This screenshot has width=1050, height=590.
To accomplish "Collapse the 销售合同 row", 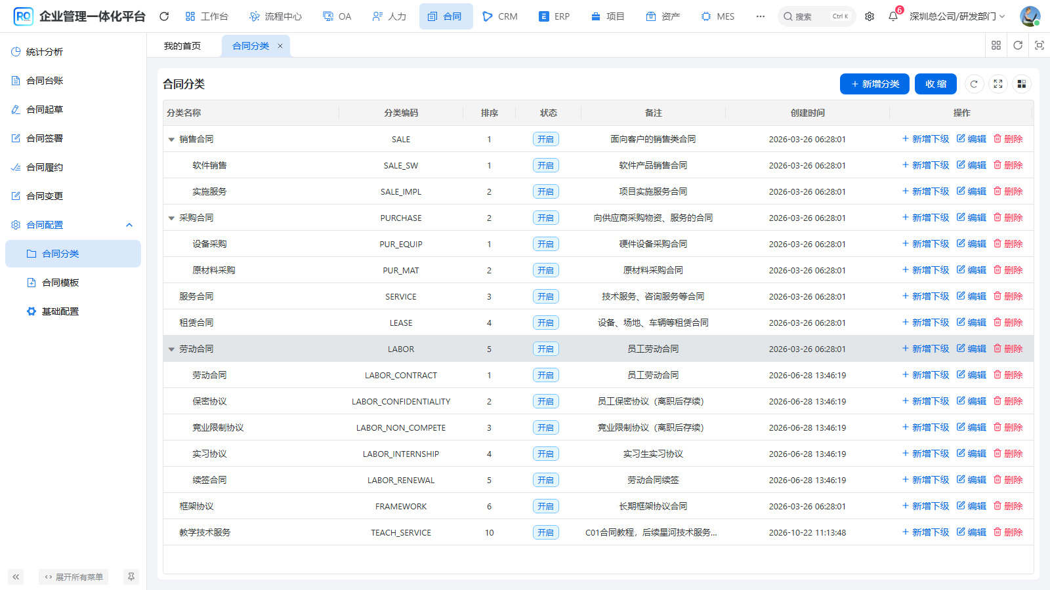I will coord(171,140).
